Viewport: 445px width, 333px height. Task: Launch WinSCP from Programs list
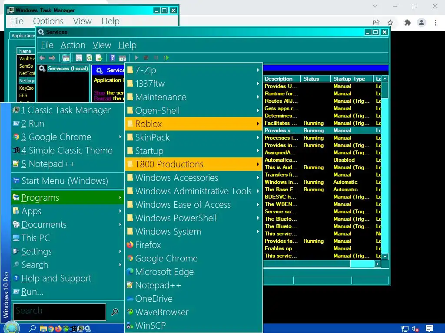click(x=193, y=325)
